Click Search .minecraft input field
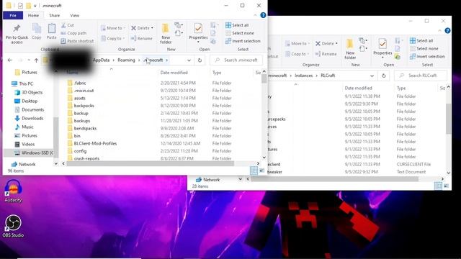The height and width of the screenshot is (259, 461). click(x=236, y=60)
